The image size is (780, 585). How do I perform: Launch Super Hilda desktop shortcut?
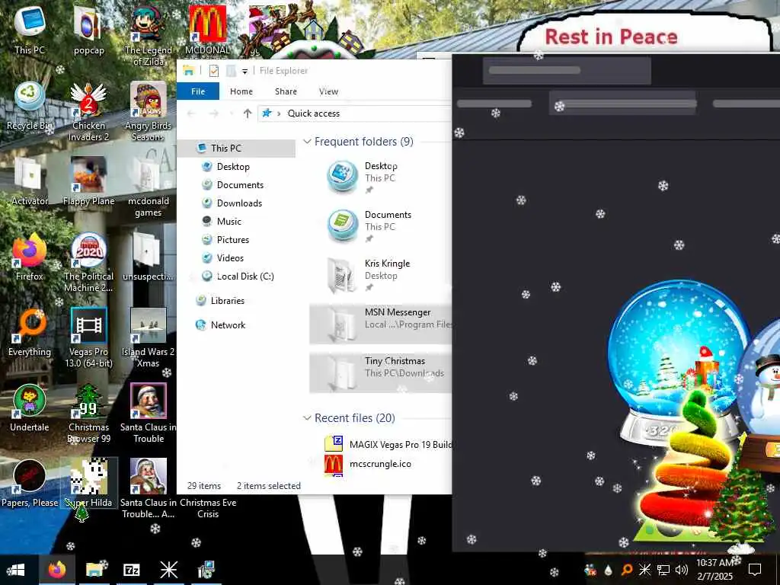click(x=88, y=484)
